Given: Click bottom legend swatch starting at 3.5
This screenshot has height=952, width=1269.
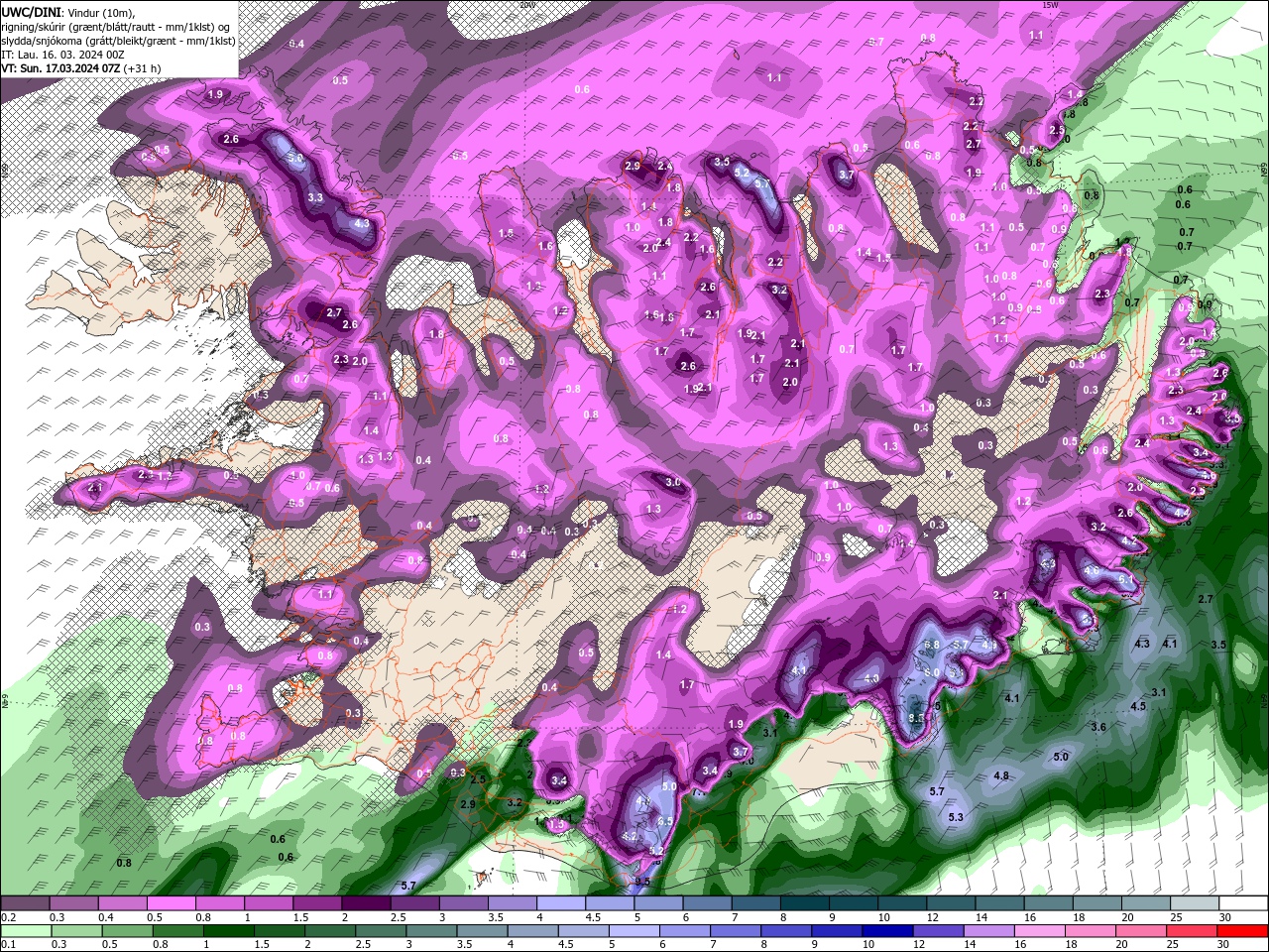Looking at the screenshot, I should [x=483, y=931].
